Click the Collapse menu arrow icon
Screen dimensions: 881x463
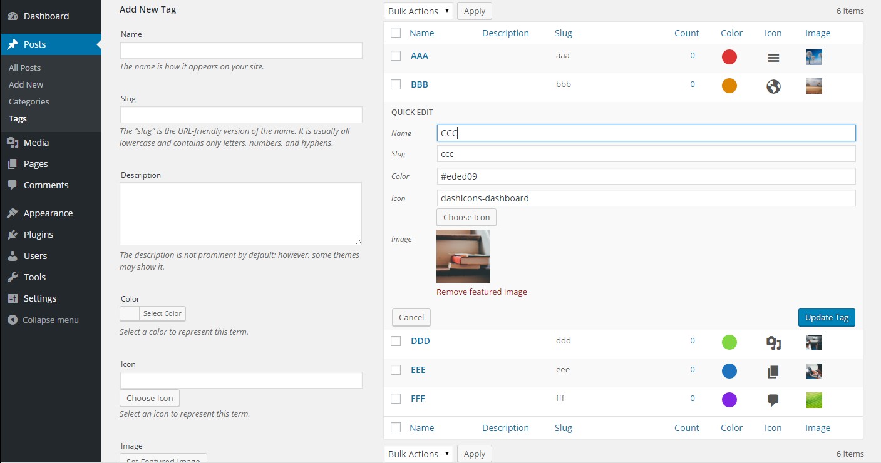point(13,320)
